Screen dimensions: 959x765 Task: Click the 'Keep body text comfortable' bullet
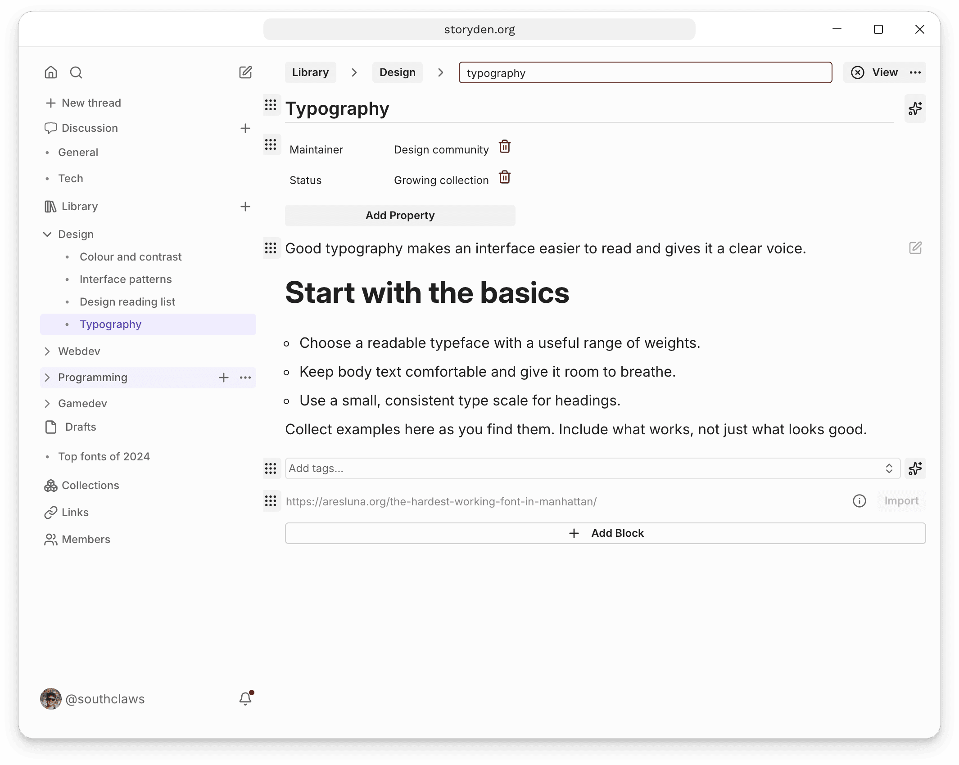(x=488, y=372)
